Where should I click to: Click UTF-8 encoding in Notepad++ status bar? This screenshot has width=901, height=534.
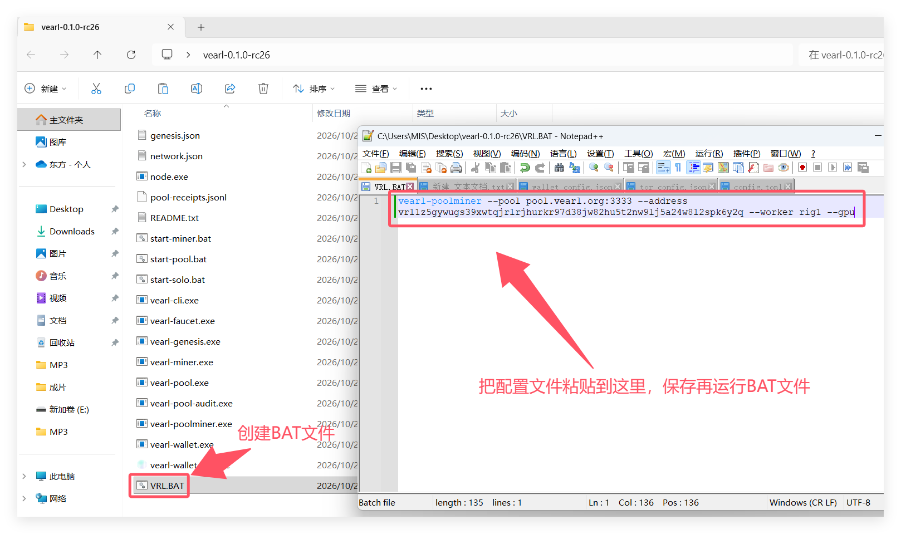[x=858, y=502]
